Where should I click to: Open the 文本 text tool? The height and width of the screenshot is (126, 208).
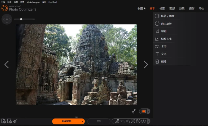163,54
